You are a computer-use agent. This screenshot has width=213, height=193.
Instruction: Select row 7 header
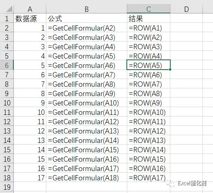[x=7, y=75]
